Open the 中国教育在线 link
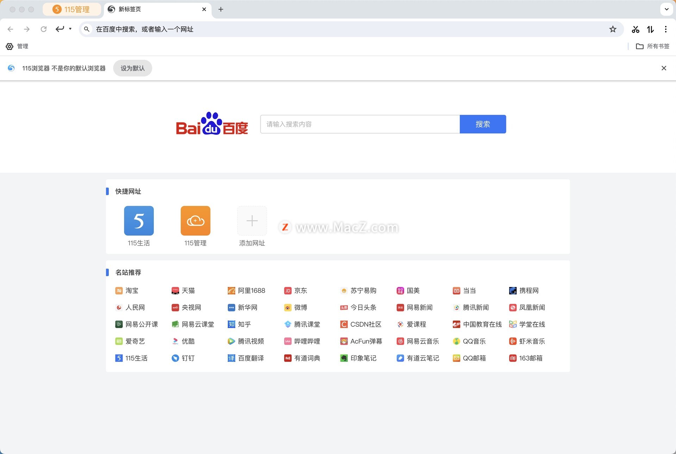Image resolution: width=676 pixels, height=454 pixels. point(477,324)
